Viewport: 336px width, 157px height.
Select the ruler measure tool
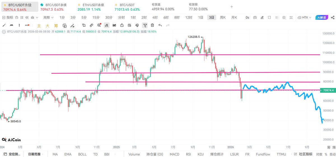[x=91, y=25]
